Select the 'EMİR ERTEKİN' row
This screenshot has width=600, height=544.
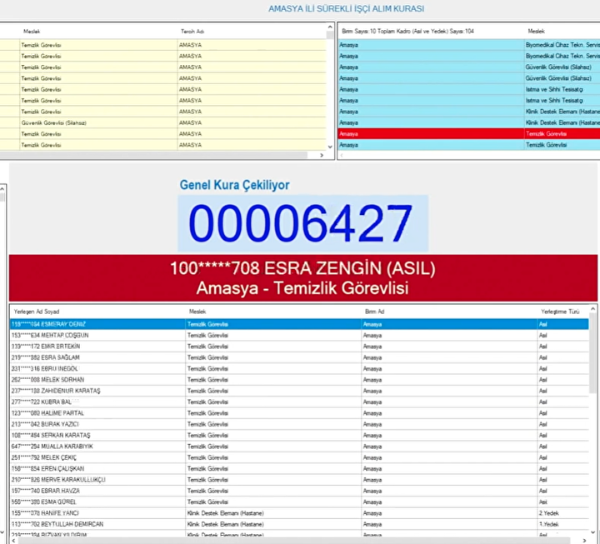[x=299, y=347]
